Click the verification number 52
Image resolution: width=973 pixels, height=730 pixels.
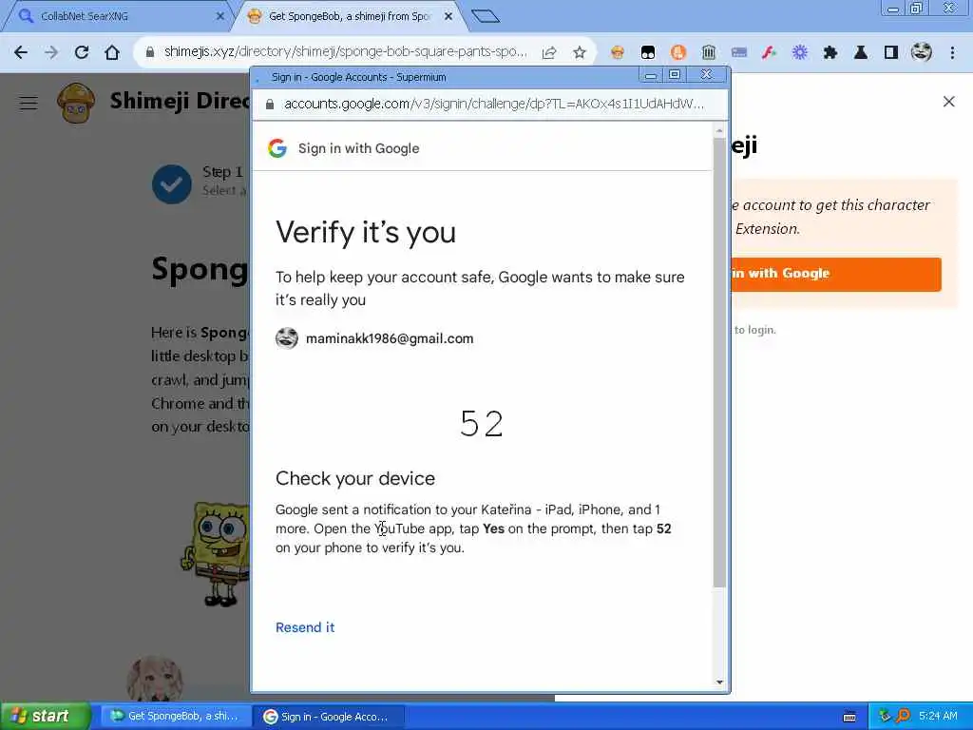pyautogui.click(x=482, y=424)
